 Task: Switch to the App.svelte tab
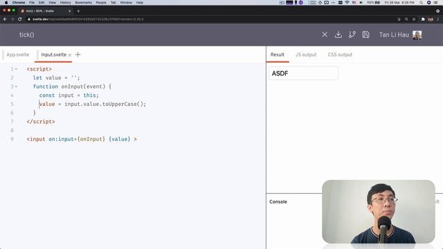(x=18, y=55)
